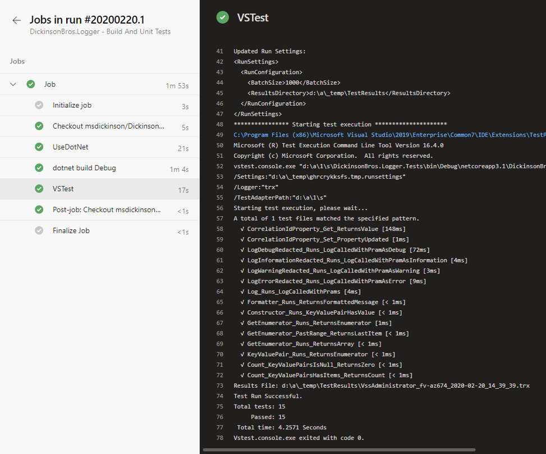The height and width of the screenshot is (454, 546).
Task: Click the Job row labeled 1m 53s
Action: click(x=99, y=84)
